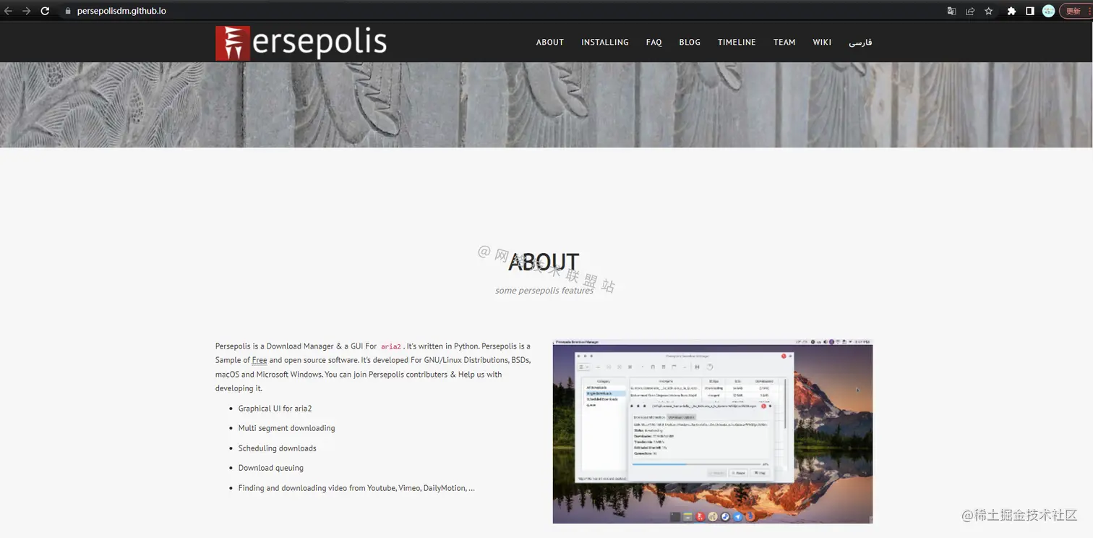This screenshot has height=538, width=1093.
Task: Click the Persepolis app screenshot image
Action: click(x=712, y=431)
